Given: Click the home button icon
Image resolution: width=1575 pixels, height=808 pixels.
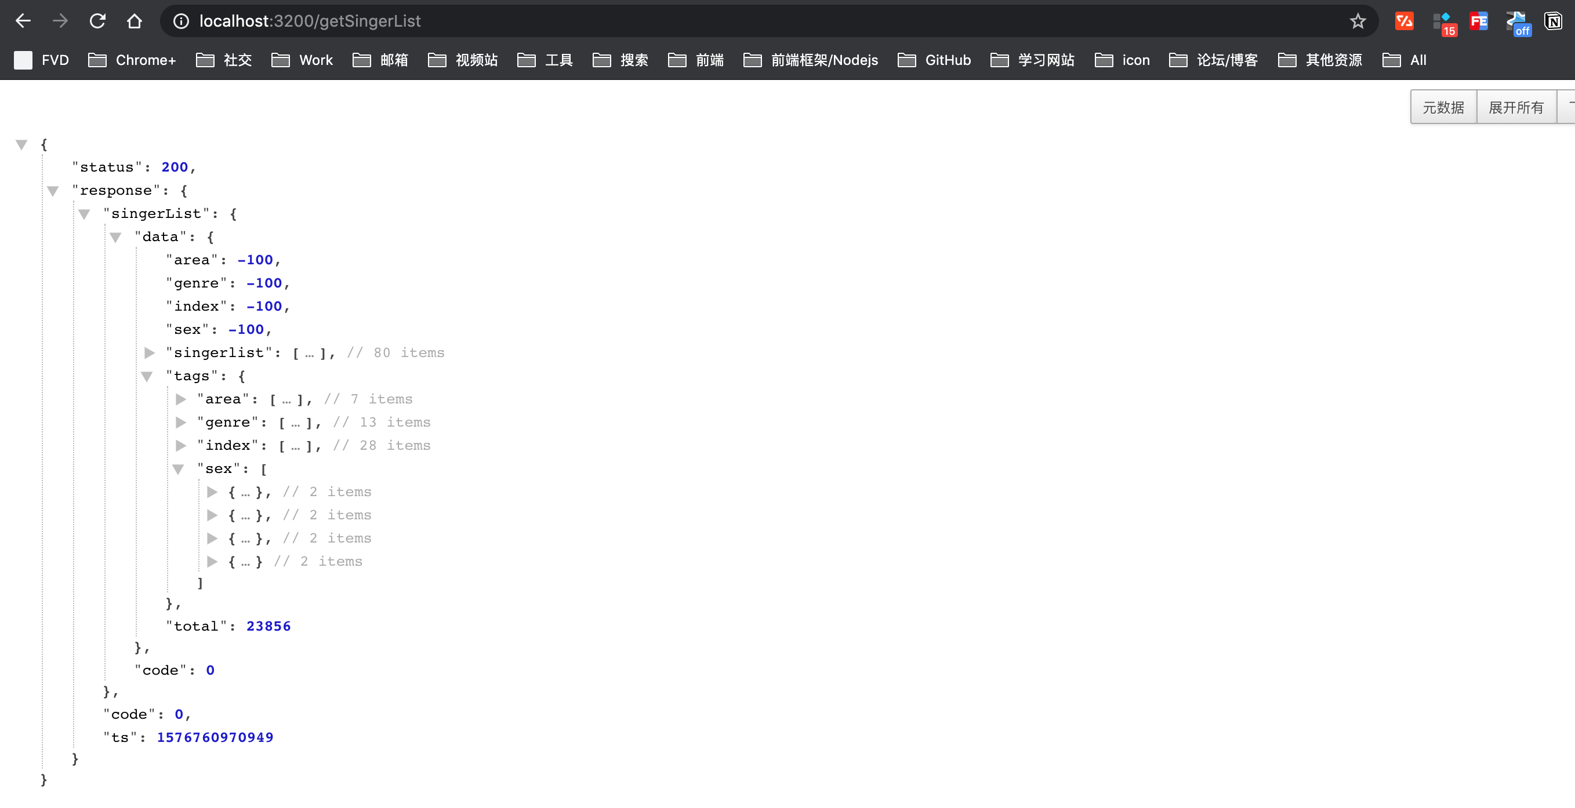Looking at the screenshot, I should 134,21.
